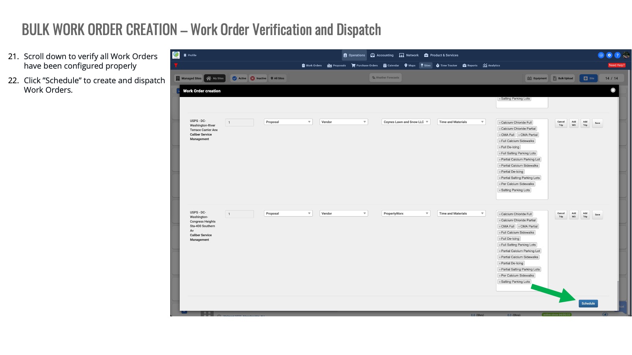Close the Work Order creation dialog
Image resolution: width=632 pixels, height=355 pixels.
[x=613, y=90]
